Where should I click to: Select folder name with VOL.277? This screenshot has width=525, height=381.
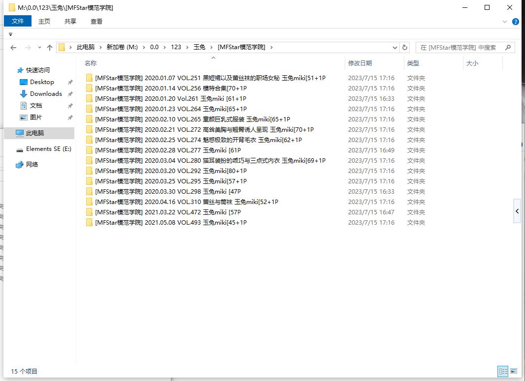pos(168,150)
